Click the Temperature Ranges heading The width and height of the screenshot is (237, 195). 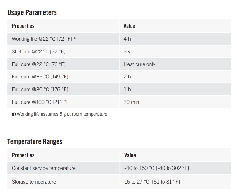35,141
